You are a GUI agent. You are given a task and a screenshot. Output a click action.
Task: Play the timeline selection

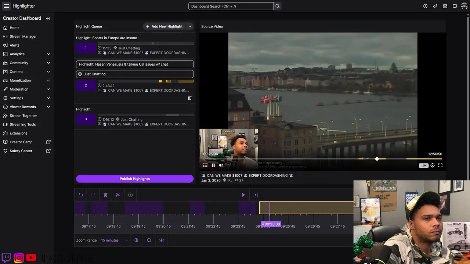[243, 195]
